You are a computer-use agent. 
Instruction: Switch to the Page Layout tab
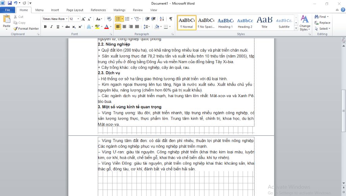tap(75, 10)
